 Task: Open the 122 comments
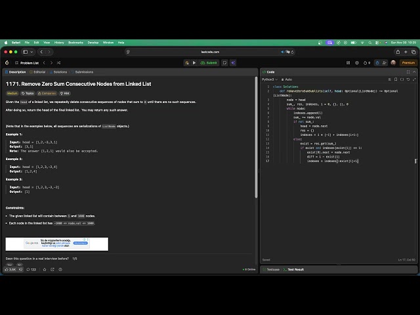pyautogui.click(x=31, y=270)
